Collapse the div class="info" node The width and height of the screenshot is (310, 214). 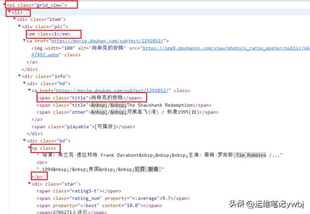(19, 76)
